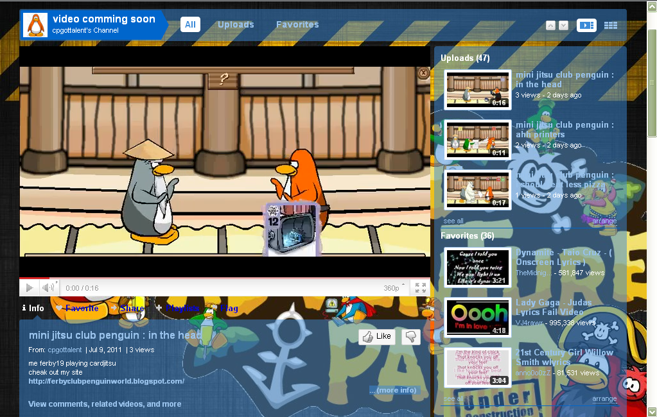Click the up arrow button in channel header

tap(550, 26)
